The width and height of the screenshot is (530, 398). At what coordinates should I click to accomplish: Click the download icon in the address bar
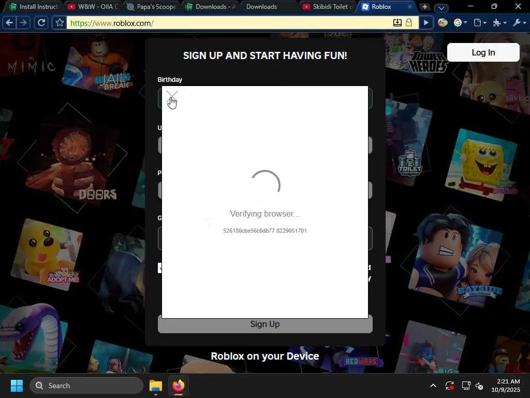pyautogui.click(x=397, y=23)
